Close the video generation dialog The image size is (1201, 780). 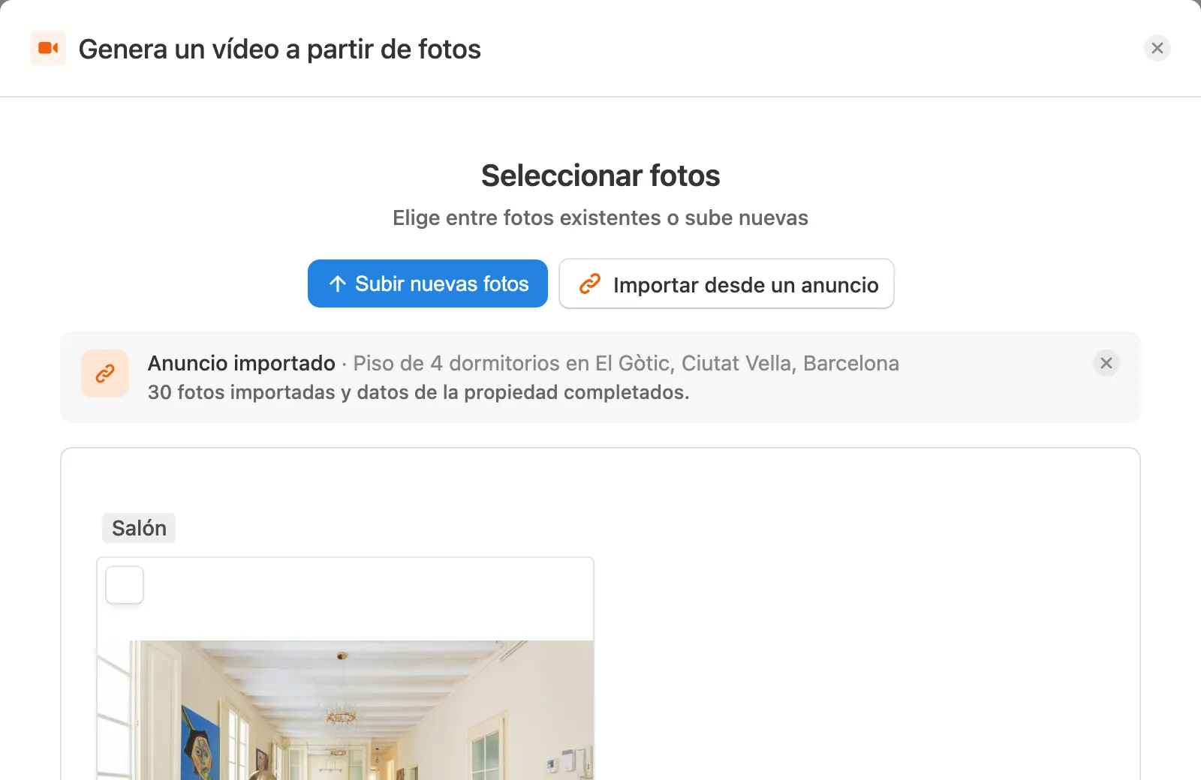point(1157,48)
